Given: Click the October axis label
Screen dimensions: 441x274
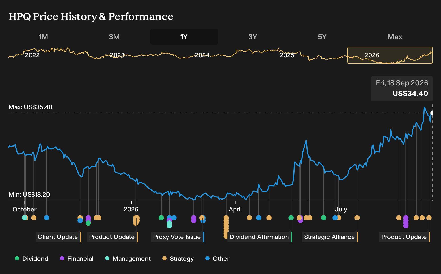Looking at the screenshot, I should pyautogui.click(x=24, y=209).
